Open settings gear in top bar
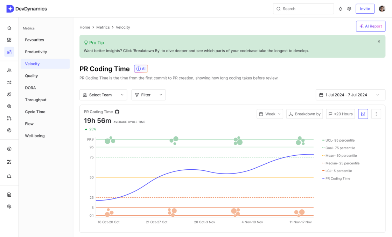The image size is (392, 237). [349, 9]
